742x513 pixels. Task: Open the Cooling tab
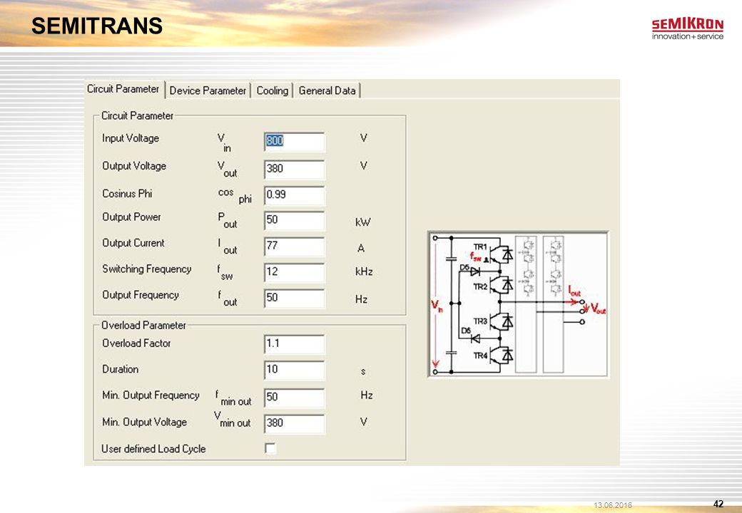pos(272,90)
